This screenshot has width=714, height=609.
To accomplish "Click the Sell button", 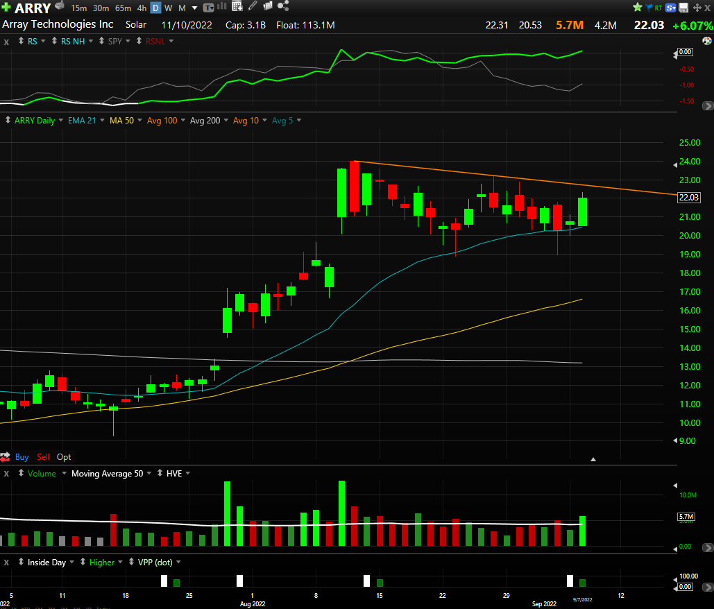I will tap(43, 457).
